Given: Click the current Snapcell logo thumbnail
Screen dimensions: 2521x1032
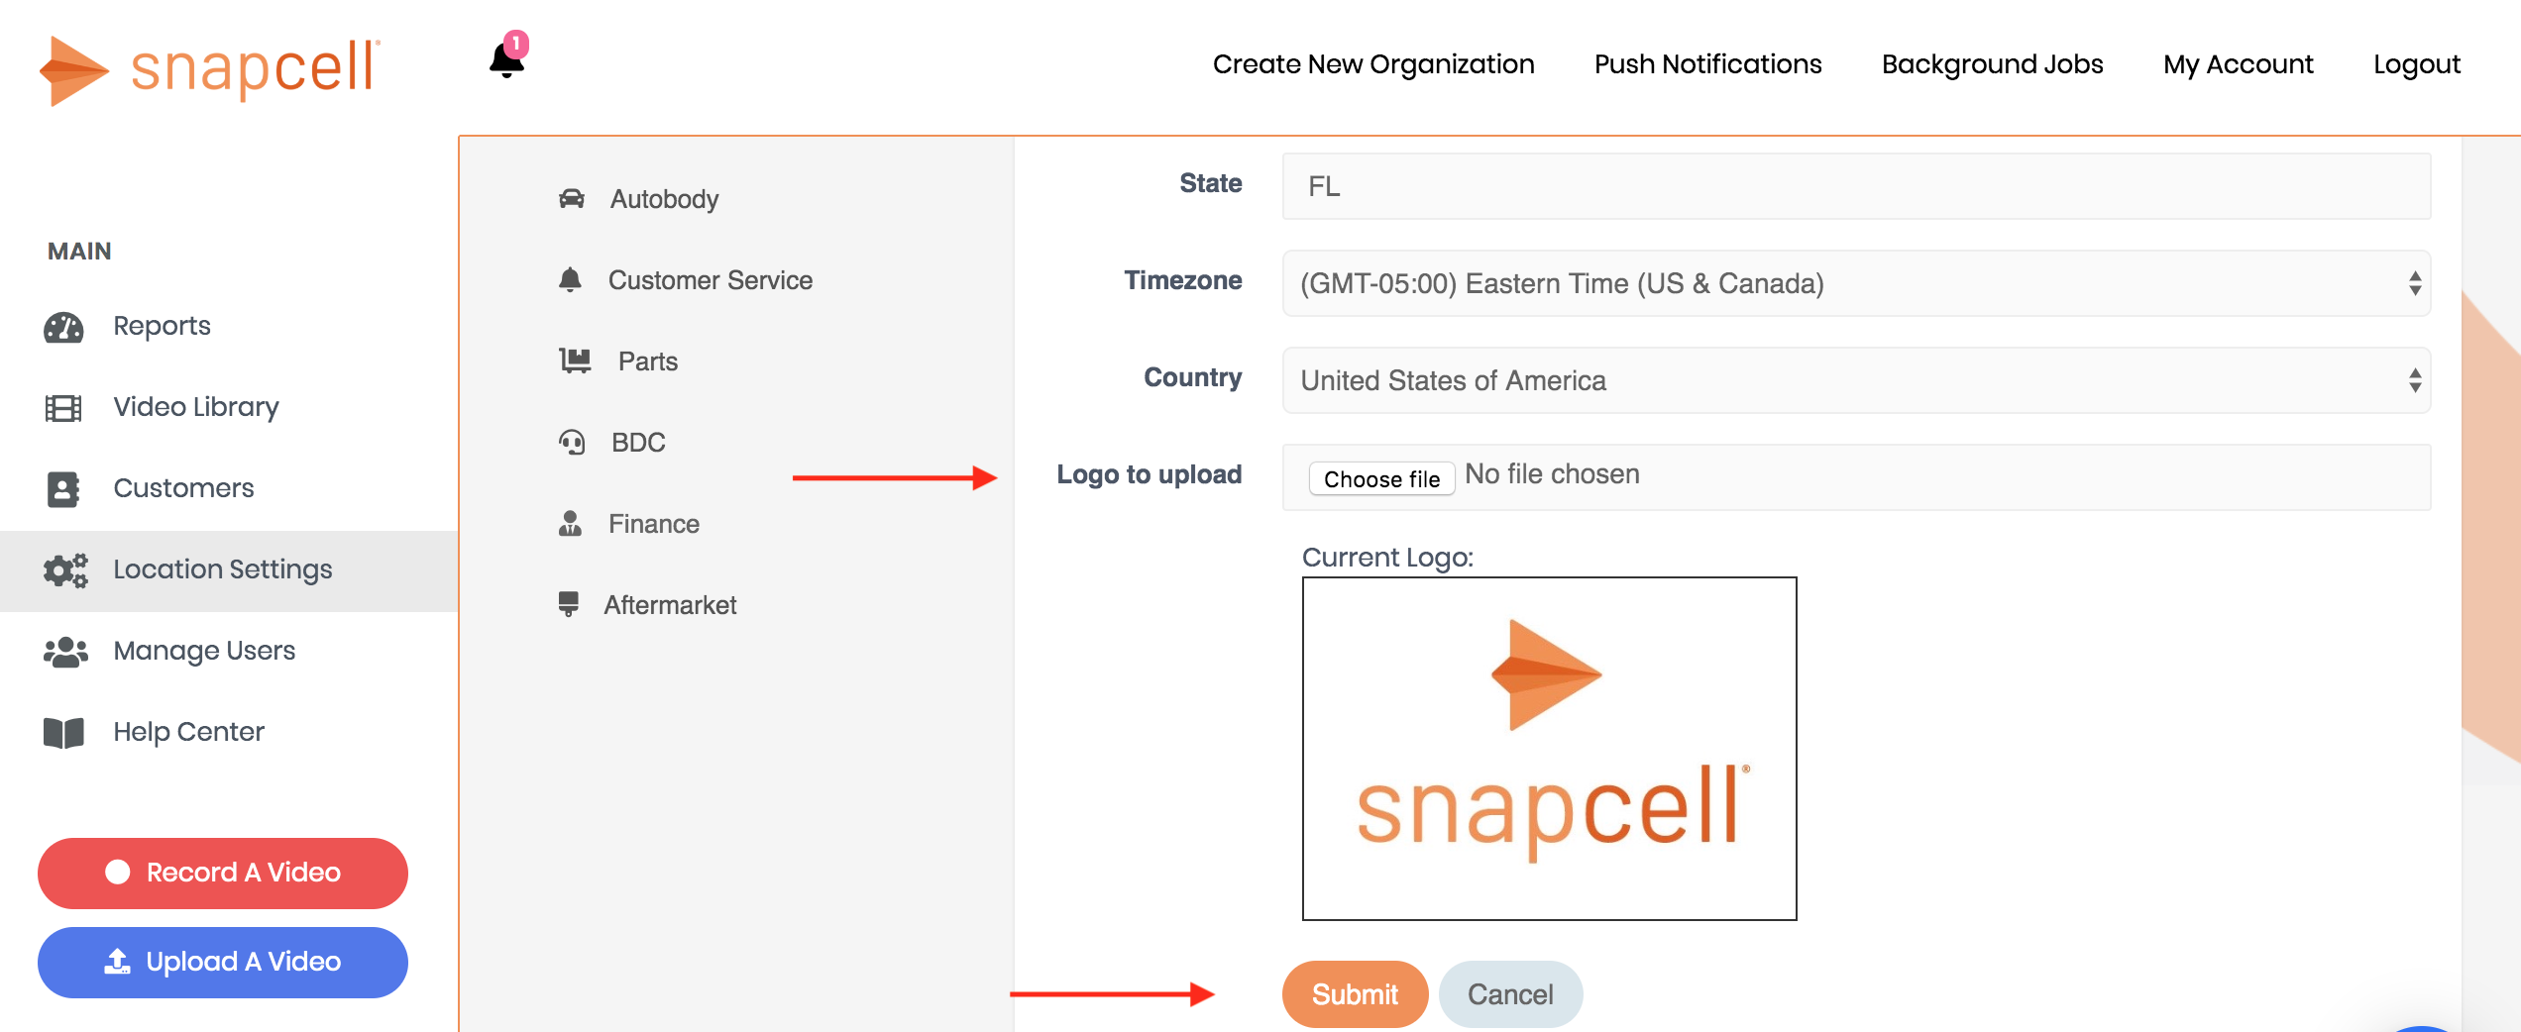Looking at the screenshot, I should tap(1548, 749).
